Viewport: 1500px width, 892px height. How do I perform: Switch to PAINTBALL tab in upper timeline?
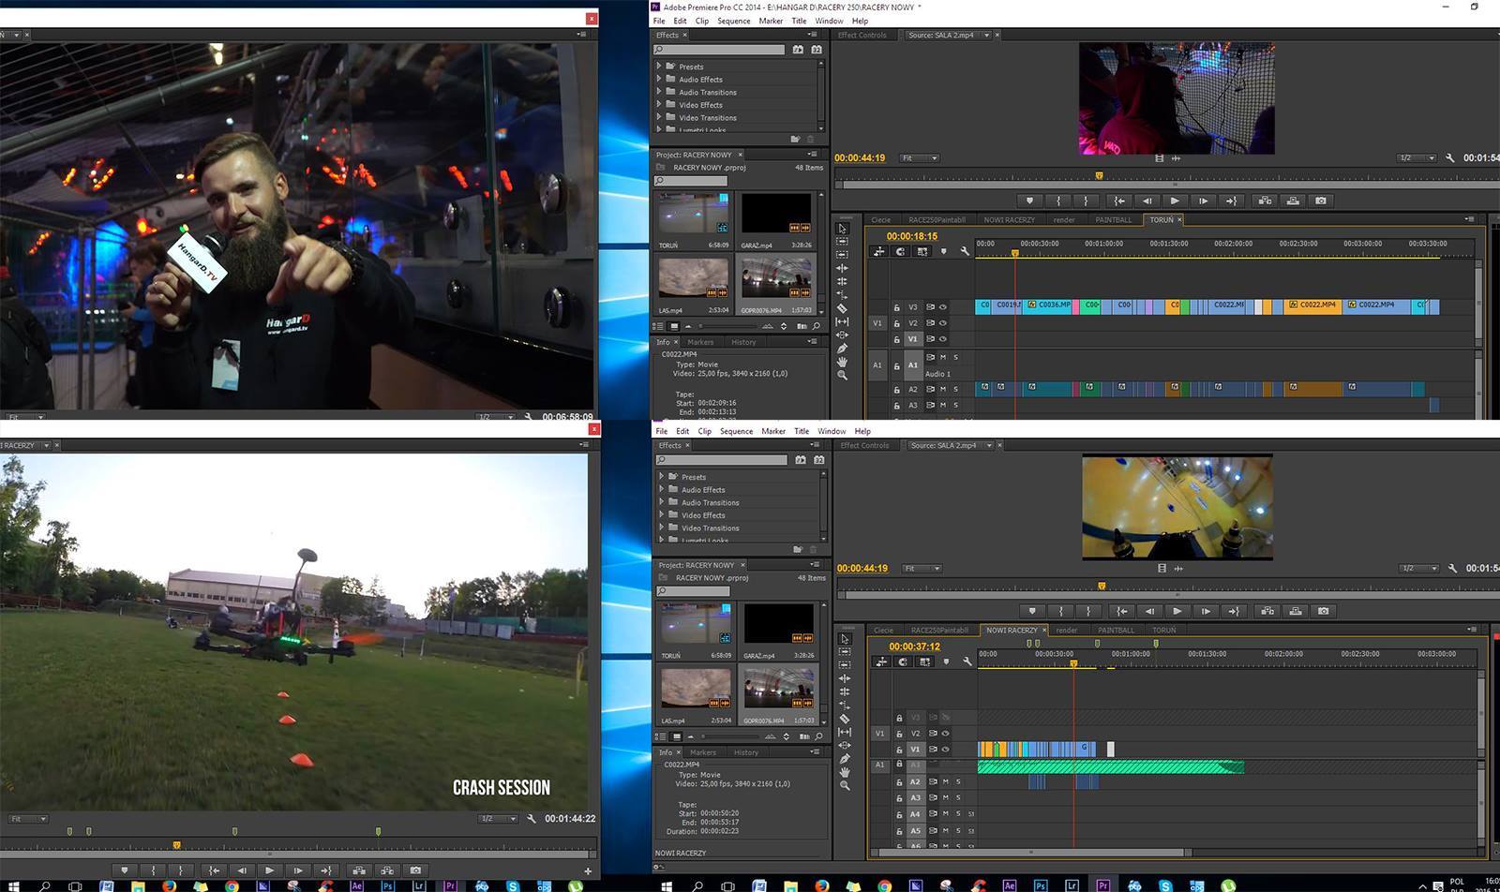click(1114, 220)
